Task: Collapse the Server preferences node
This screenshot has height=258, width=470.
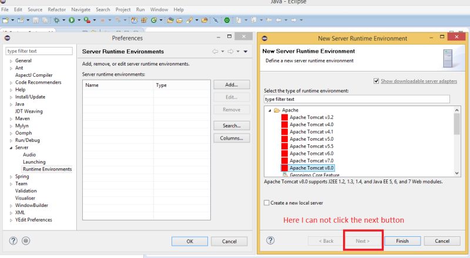Action: pyautogui.click(x=11, y=148)
